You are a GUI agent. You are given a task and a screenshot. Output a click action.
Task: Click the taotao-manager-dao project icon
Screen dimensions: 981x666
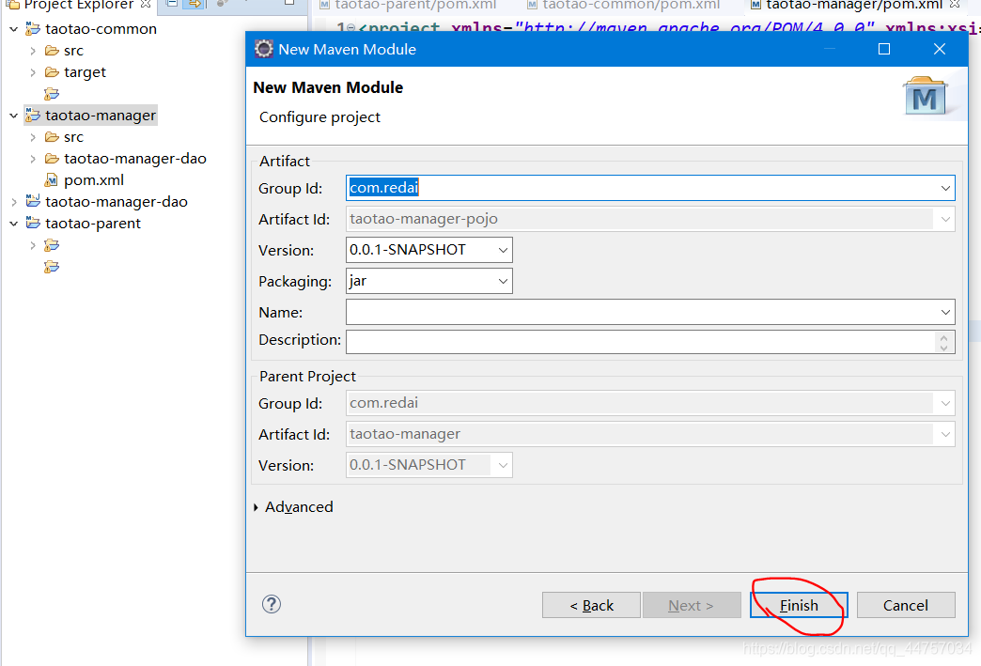[x=33, y=201]
